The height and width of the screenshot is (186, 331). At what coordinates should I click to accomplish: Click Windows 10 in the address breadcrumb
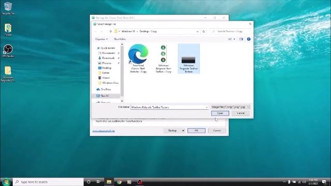coord(128,32)
